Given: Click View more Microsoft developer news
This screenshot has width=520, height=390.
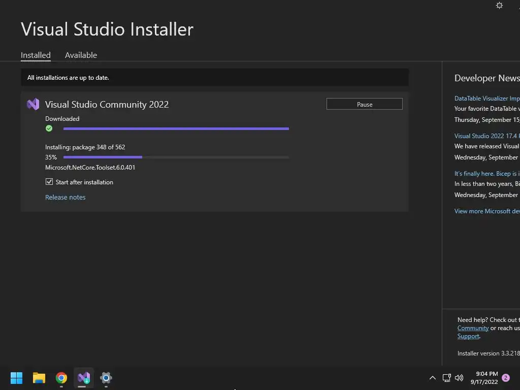Looking at the screenshot, I should click(x=487, y=211).
